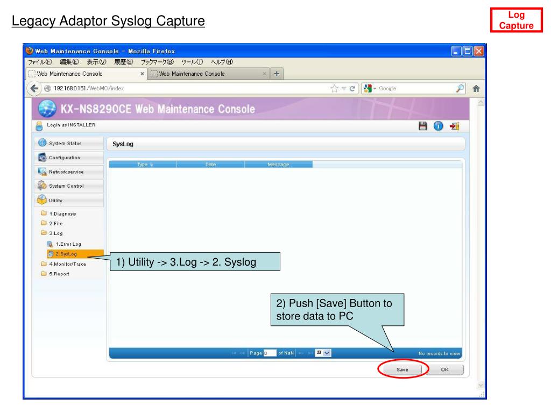Go to first page in pager
This screenshot has width=551, height=413.
(x=234, y=353)
